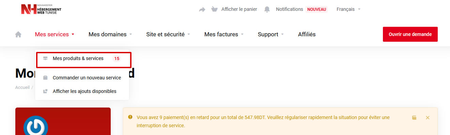The width and height of the screenshot is (450, 135).
Task: Open the Support dropdown menu
Action: (x=271, y=34)
